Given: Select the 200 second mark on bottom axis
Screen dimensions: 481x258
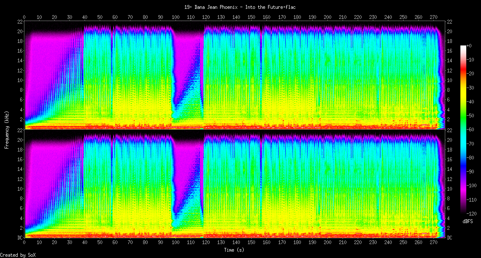Looking at the screenshot, I should pyautogui.click(x=327, y=243).
